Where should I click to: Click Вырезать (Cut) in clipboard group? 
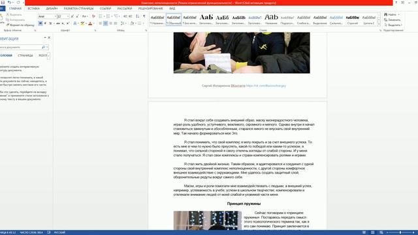14,14
